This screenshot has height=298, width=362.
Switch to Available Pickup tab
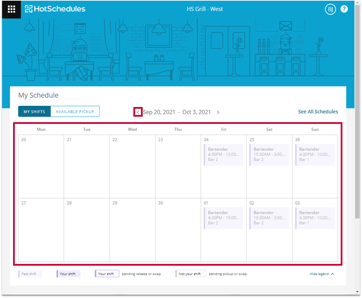(75, 111)
